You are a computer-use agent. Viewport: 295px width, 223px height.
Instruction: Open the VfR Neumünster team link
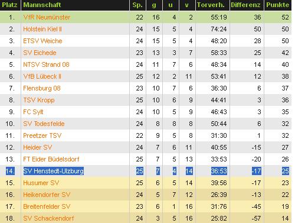(x=47, y=17)
